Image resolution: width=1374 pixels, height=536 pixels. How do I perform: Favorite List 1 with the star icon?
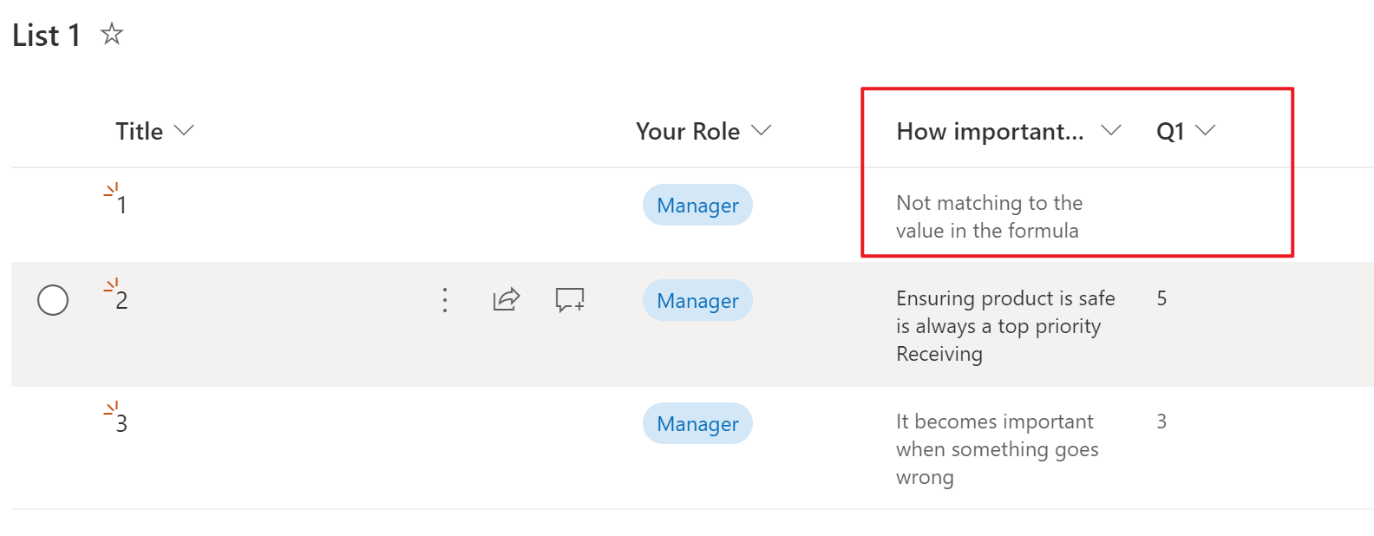coord(112,35)
